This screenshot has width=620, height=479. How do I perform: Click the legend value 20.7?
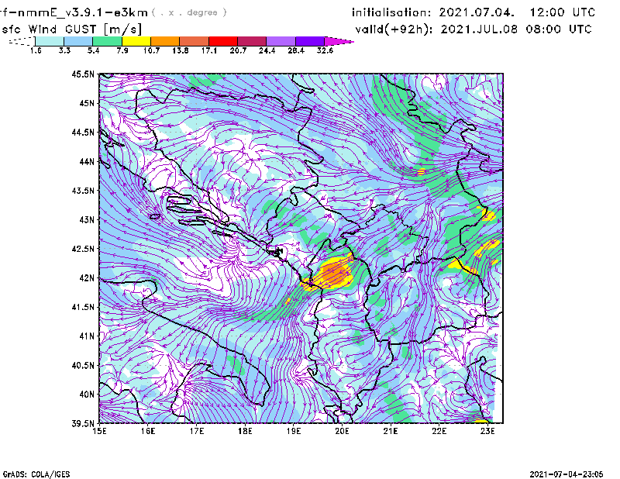tap(238, 50)
